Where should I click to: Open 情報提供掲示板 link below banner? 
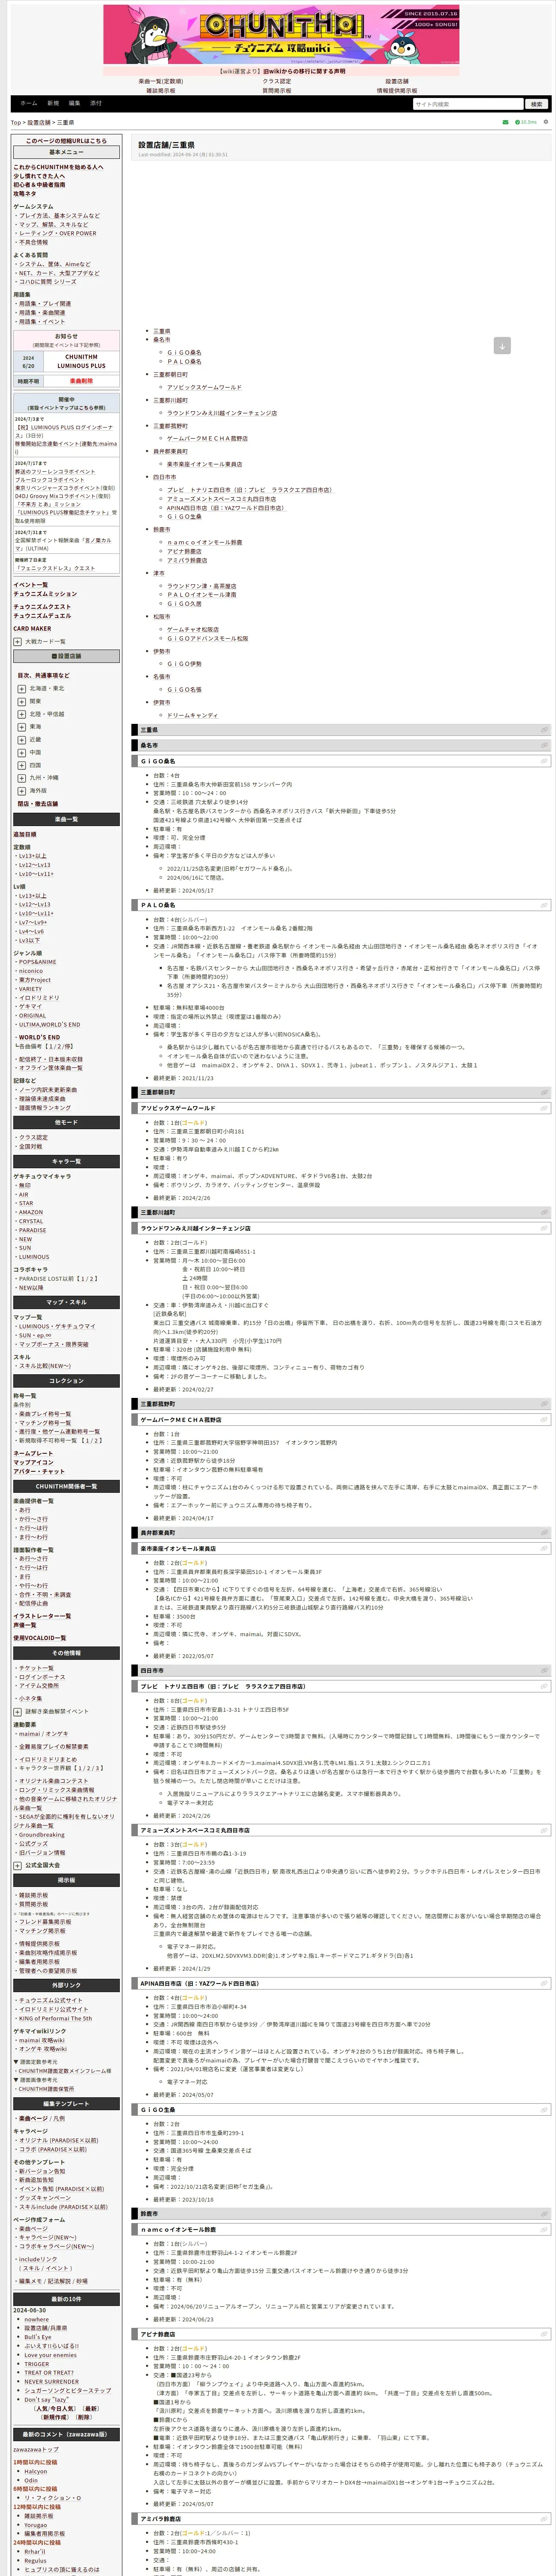click(x=397, y=91)
